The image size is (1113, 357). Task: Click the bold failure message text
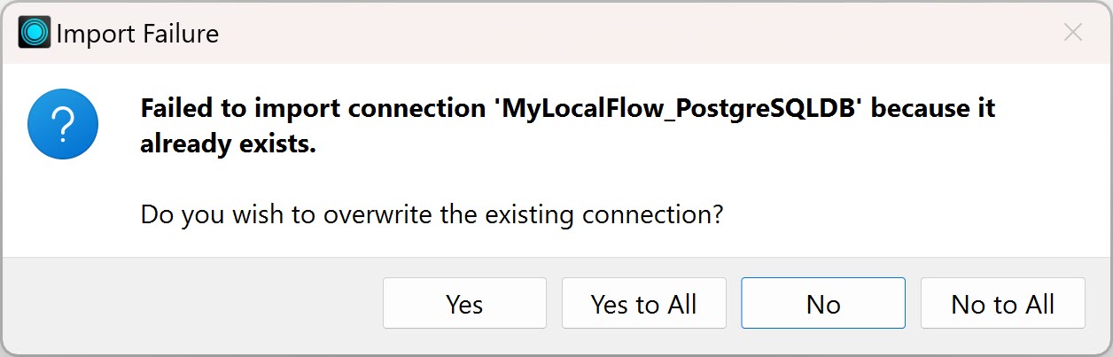point(568,127)
